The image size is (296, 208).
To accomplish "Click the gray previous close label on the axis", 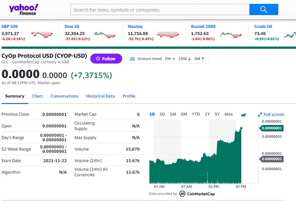I will (x=272, y=159).
